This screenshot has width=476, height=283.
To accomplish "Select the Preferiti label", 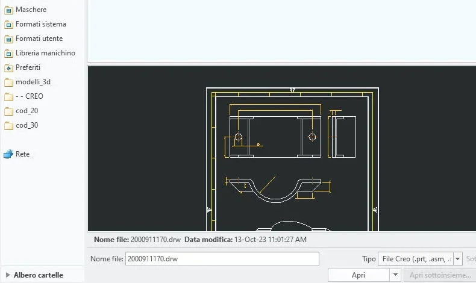I will [x=28, y=67].
